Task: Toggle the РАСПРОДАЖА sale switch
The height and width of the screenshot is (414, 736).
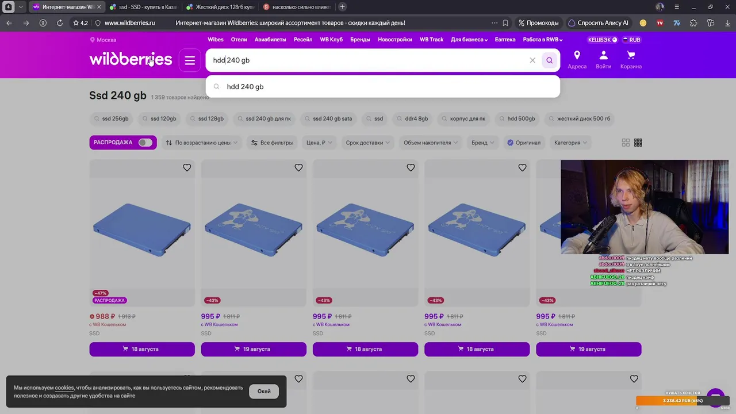Action: pos(145,143)
